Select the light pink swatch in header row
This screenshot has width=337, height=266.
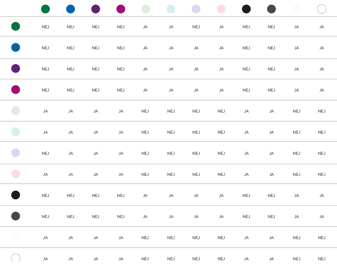point(221,9)
